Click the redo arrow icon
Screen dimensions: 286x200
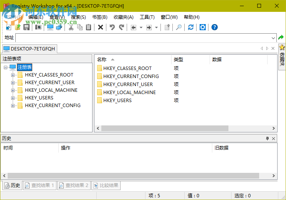tap(121, 28)
